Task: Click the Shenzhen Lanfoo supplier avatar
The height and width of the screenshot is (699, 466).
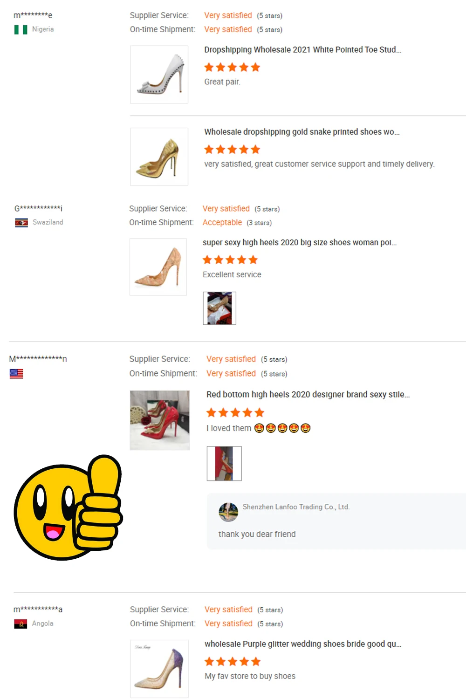Action: pyautogui.click(x=228, y=512)
